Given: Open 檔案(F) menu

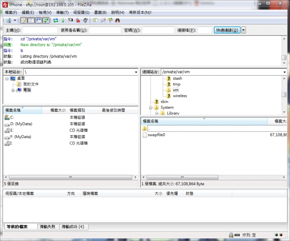Looking at the screenshot, I should pyautogui.click(x=11, y=13).
